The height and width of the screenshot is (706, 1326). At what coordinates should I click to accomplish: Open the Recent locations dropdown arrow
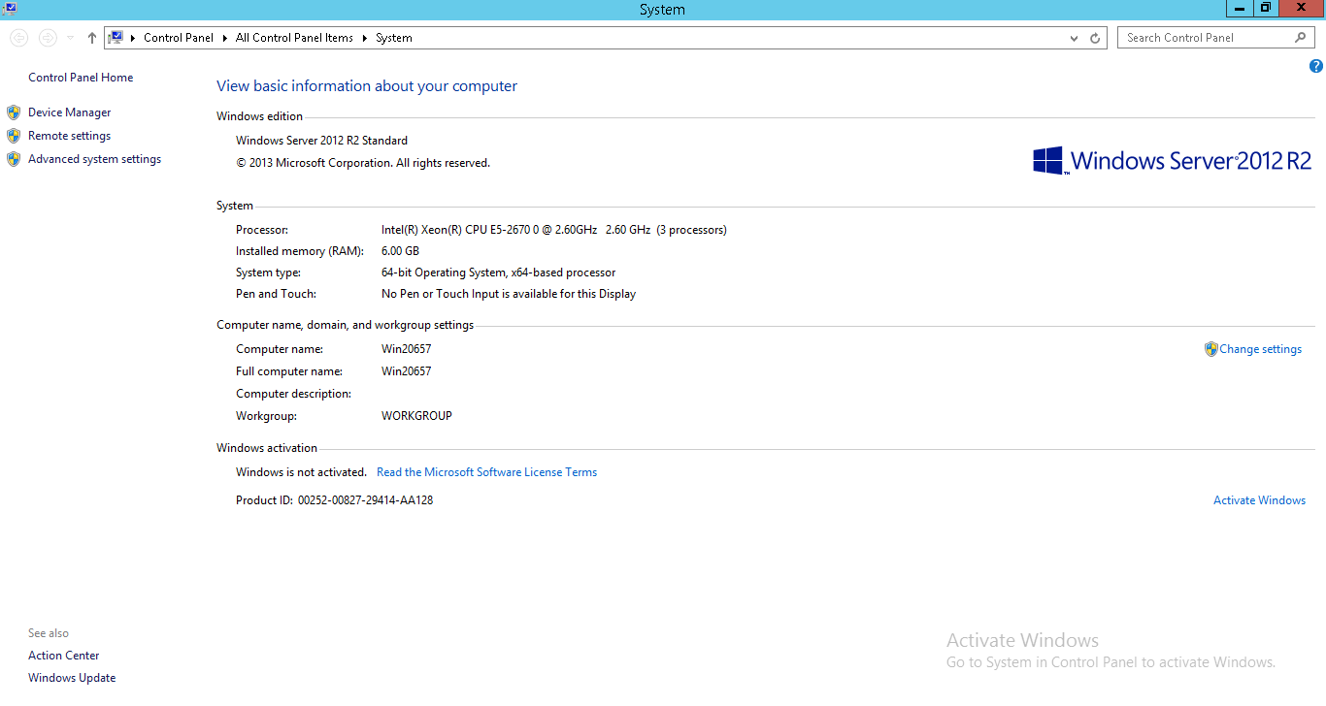point(70,38)
